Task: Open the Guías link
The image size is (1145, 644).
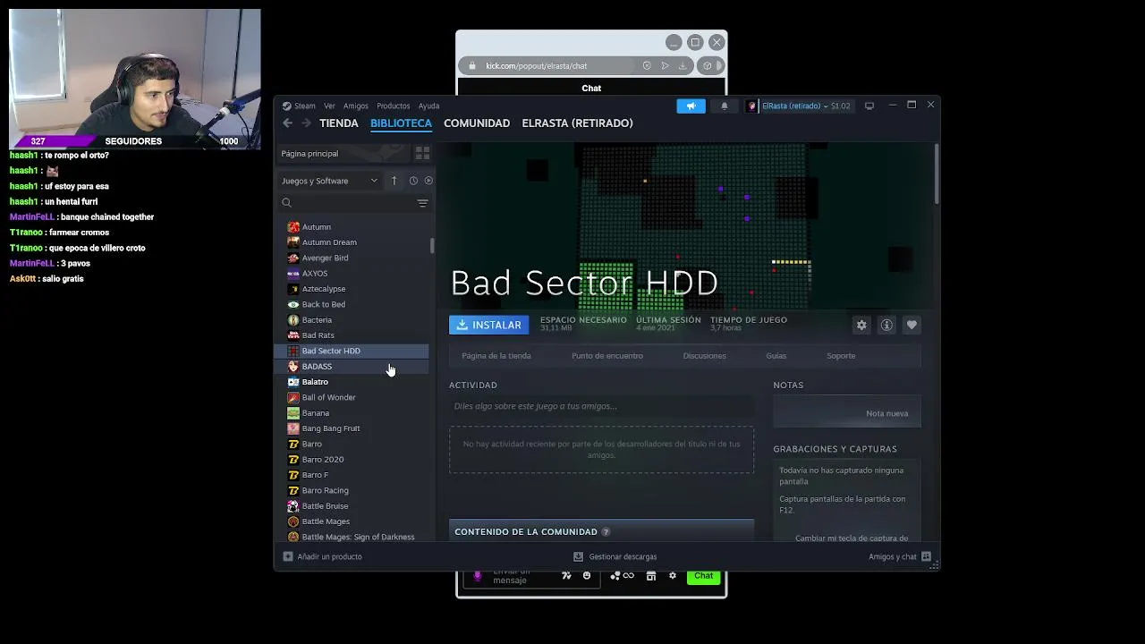Action: pyautogui.click(x=776, y=356)
